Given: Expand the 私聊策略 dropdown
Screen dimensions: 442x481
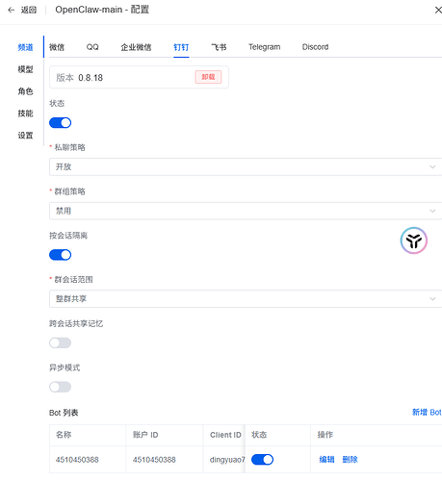Looking at the screenshot, I should point(246,166).
